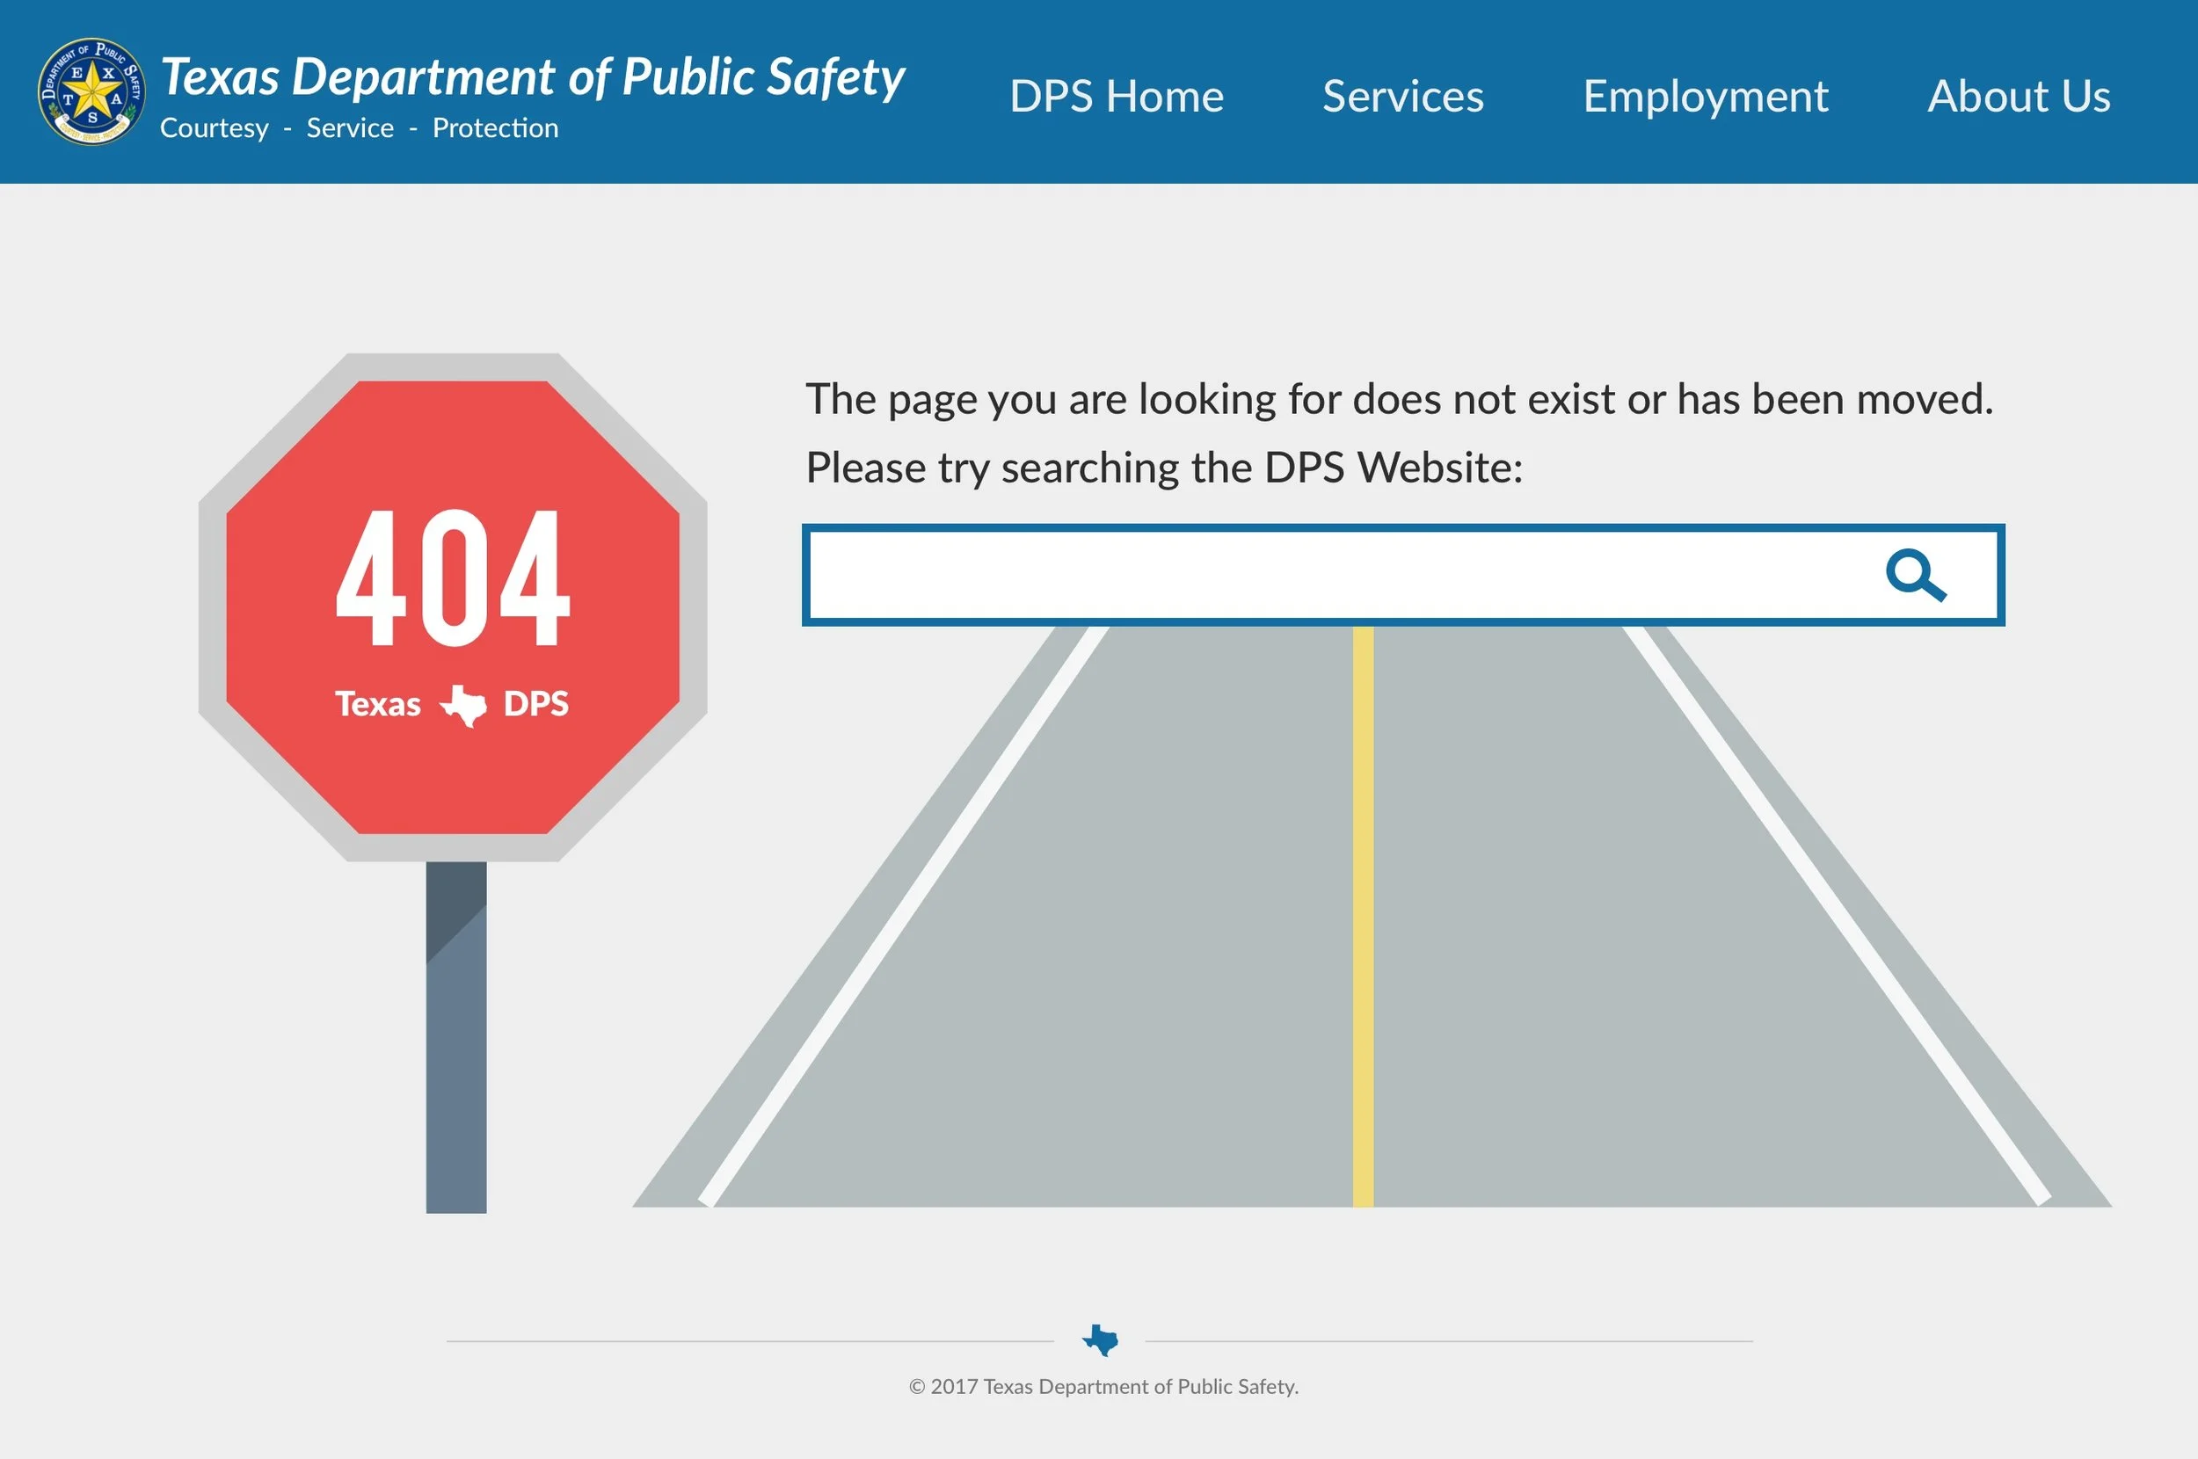Open the Employment menu item
Image resolution: width=2198 pixels, height=1459 pixels.
click(x=1706, y=97)
